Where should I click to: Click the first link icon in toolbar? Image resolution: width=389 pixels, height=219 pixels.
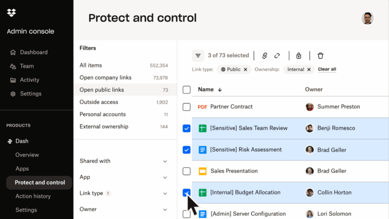(x=265, y=56)
